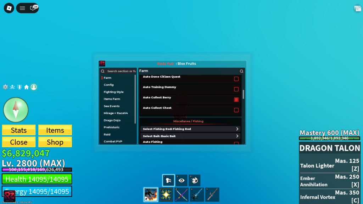The height and width of the screenshot is (204, 363).
Task: Click the white home icon
Action: (26, 87)
